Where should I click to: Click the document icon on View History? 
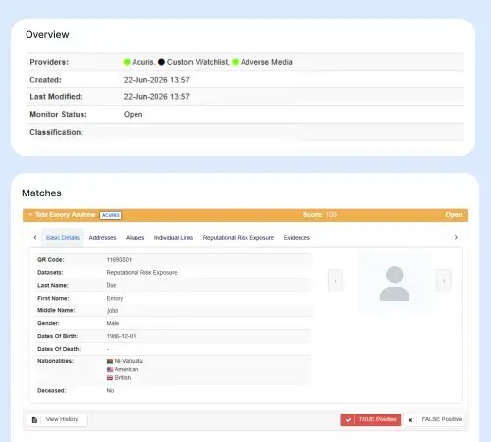(x=34, y=420)
